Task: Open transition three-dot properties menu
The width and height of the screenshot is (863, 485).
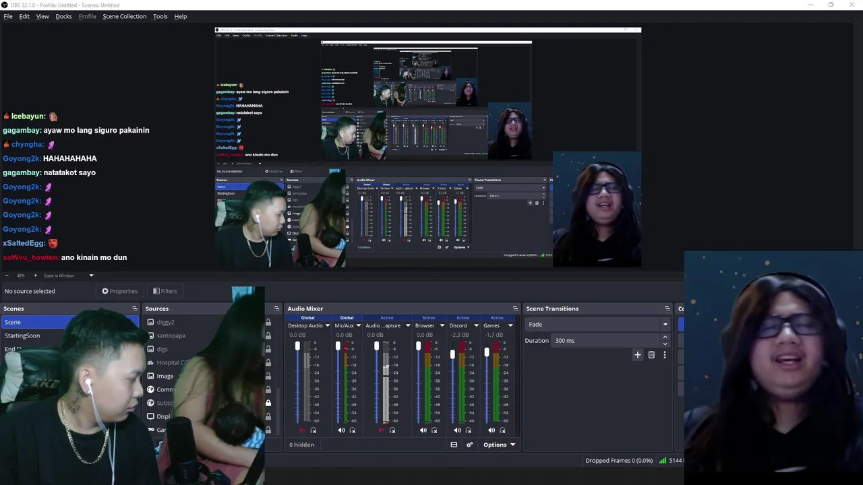Action: (x=664, y=355)
